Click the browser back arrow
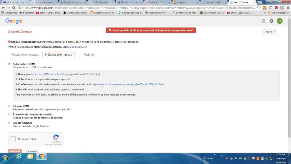 point(3,8)
